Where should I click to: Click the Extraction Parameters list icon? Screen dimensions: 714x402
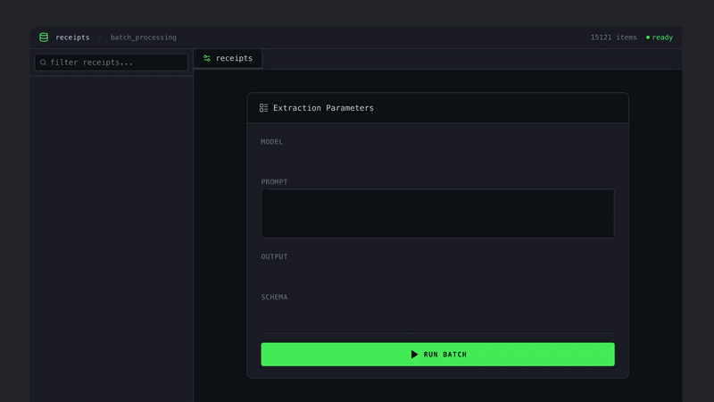pos(263,108)
